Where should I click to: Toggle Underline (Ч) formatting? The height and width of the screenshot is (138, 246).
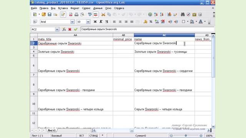point(107,21)
